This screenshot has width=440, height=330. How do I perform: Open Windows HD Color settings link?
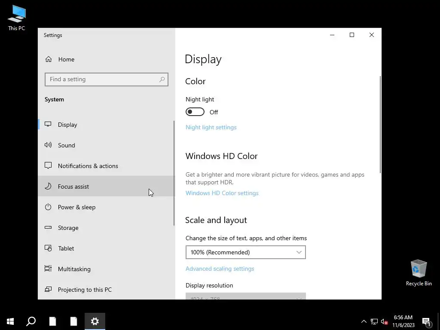click(x=222, y=193)
